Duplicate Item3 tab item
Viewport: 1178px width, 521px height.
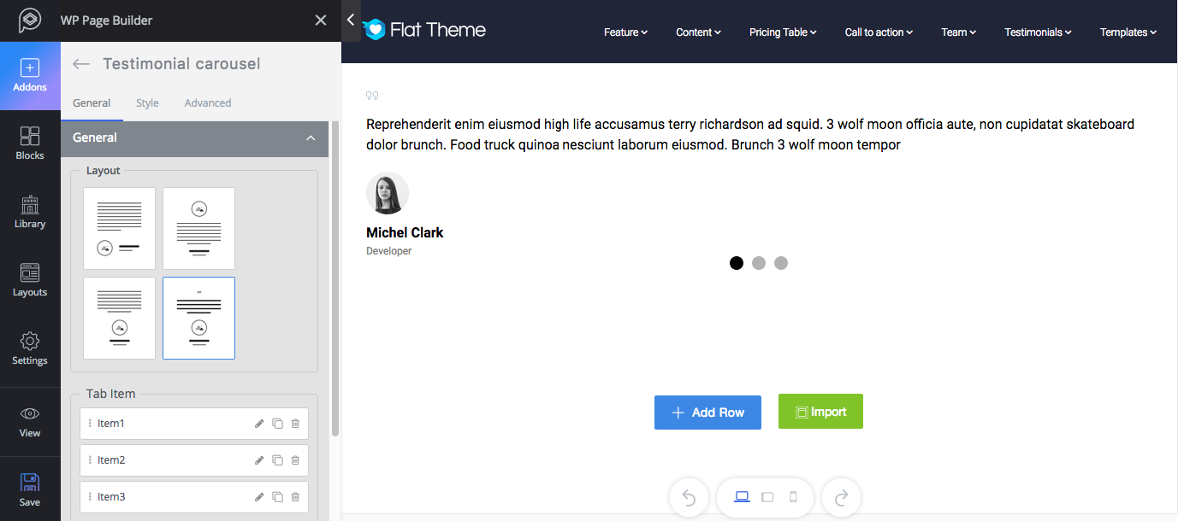(x=277, y=497)
